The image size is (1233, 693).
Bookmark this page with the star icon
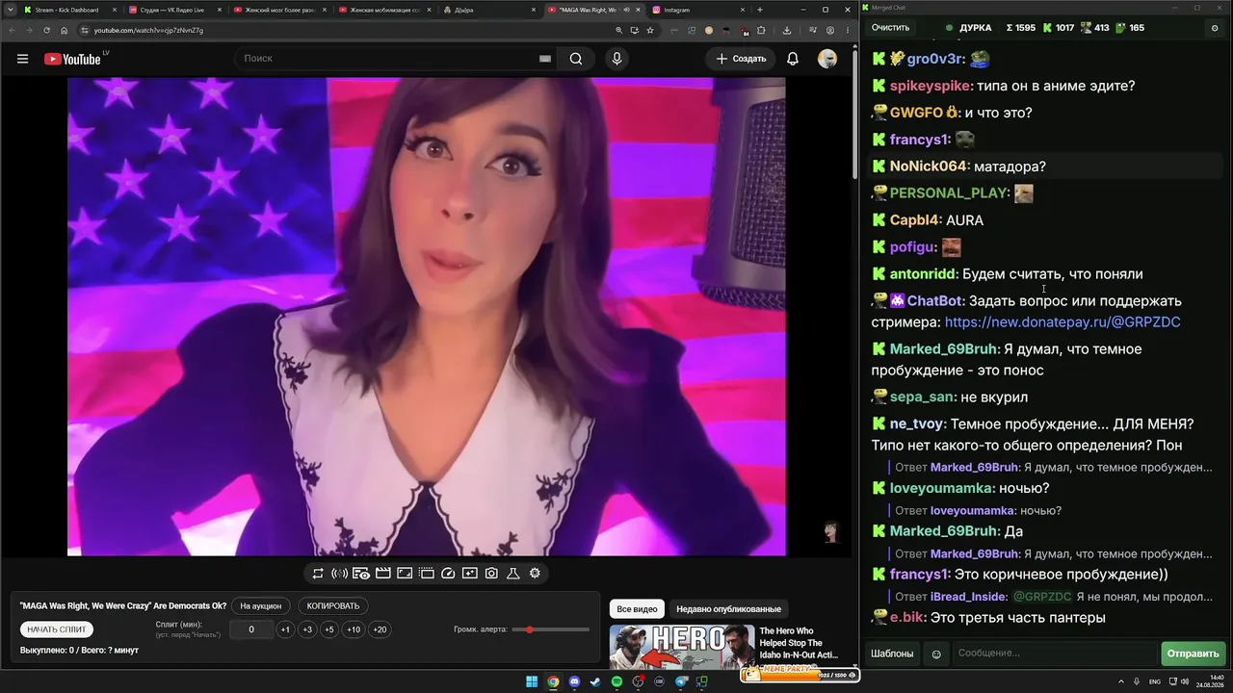(x=650, y=30)
